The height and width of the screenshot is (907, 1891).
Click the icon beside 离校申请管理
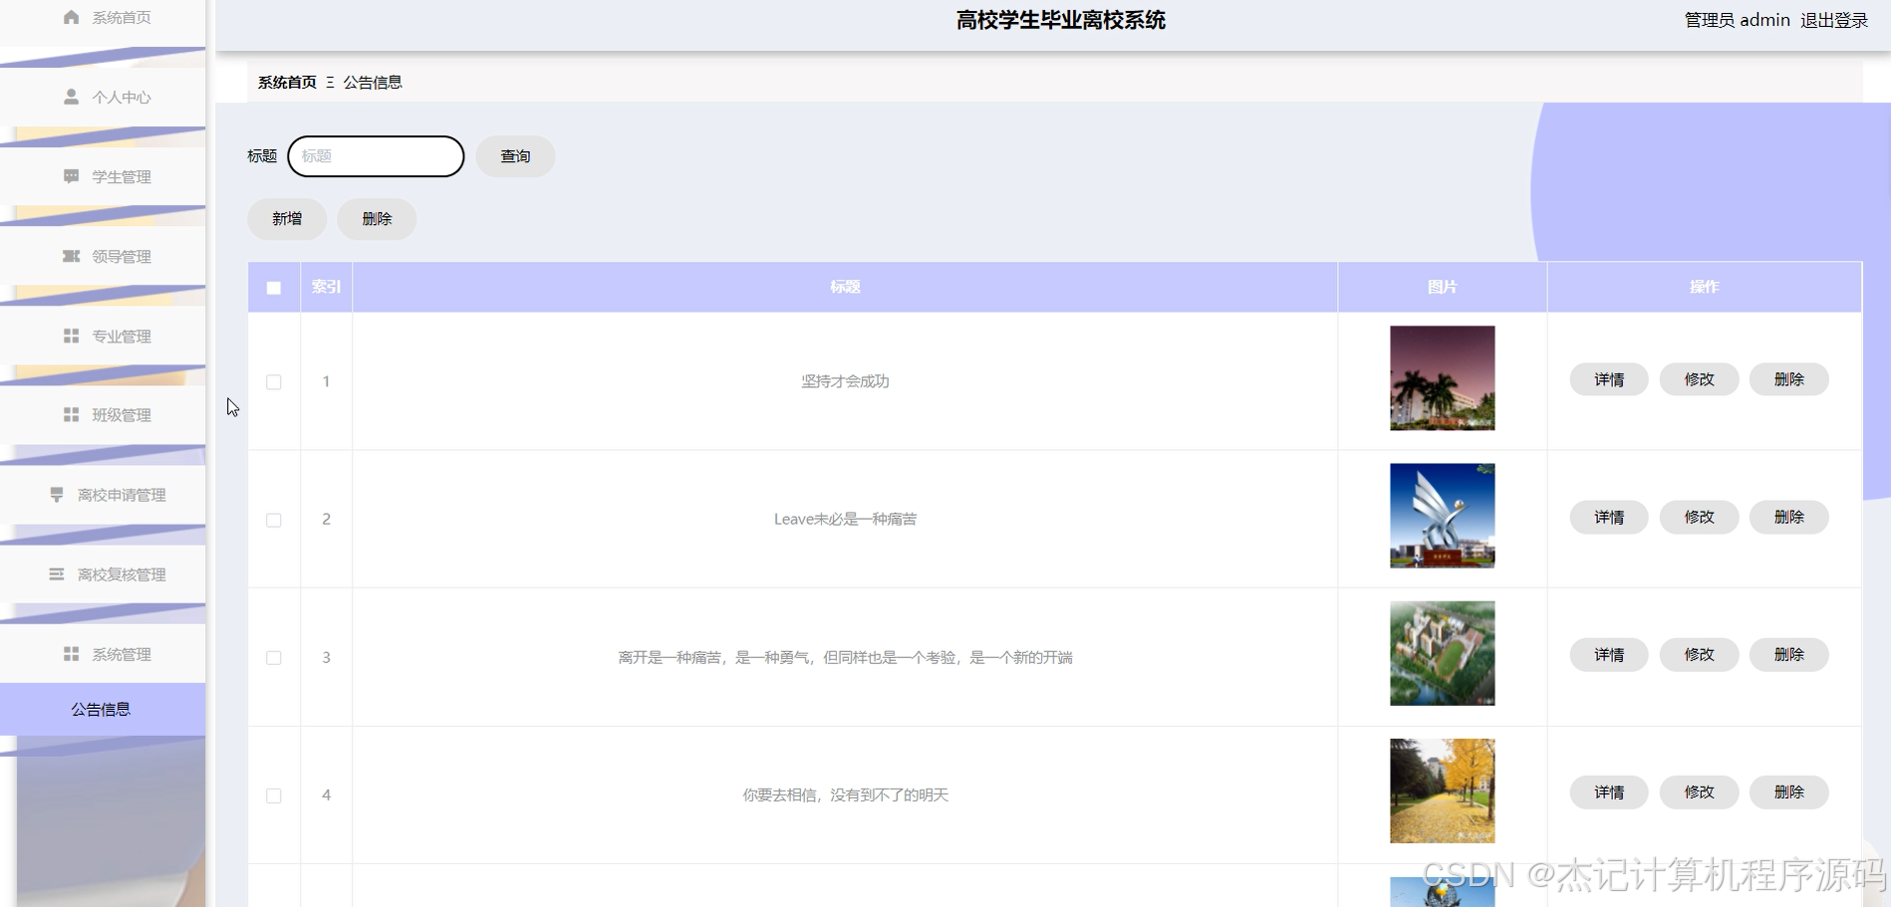click(57, 494)
